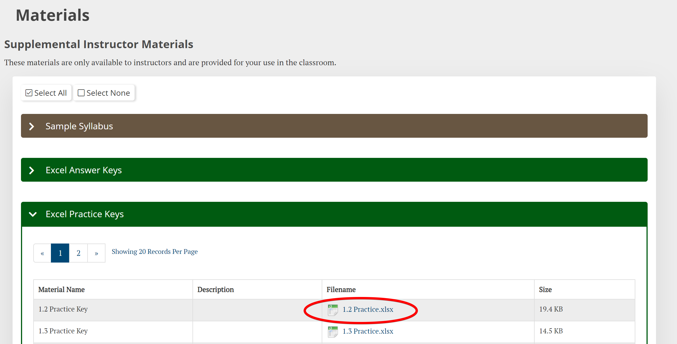Collapse the Excel Practice Keys section
This screenshot has width=677, height=344.
pyautogui.click(x=84, y=214)
